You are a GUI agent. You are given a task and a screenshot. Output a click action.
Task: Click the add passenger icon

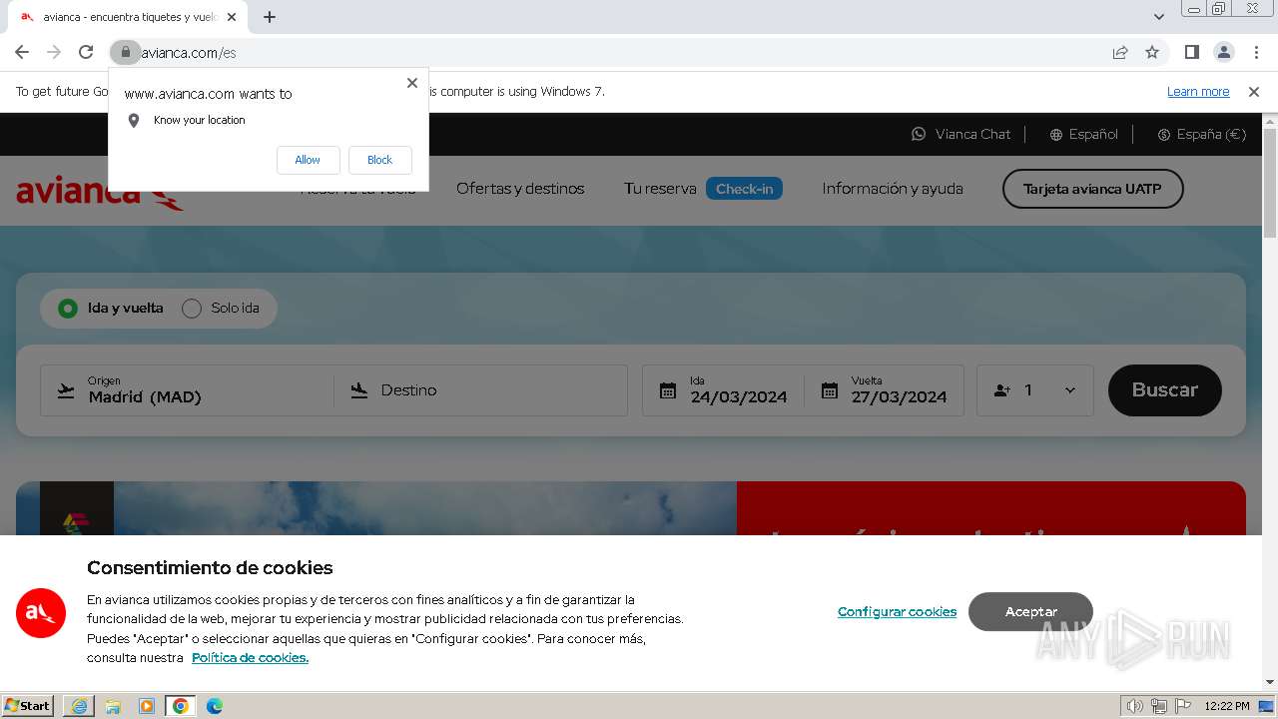[x=1002, y=390]
